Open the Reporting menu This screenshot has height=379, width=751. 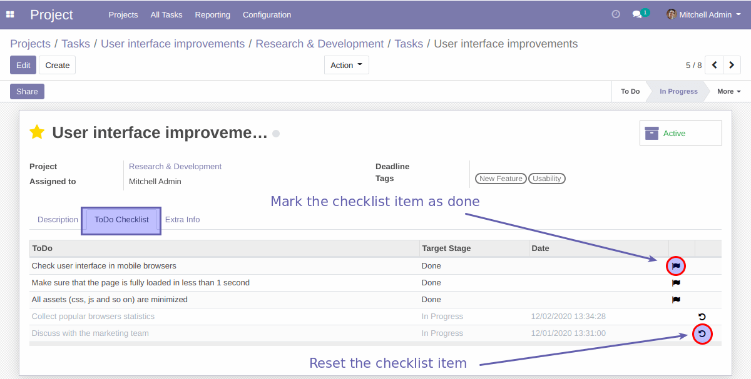[x=212, y=14]
